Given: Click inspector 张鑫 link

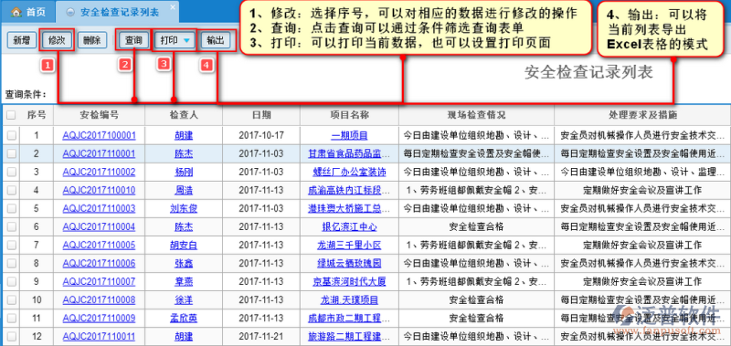Looking at the screenshot, I should pyautogui.click(x=184, y=264).
